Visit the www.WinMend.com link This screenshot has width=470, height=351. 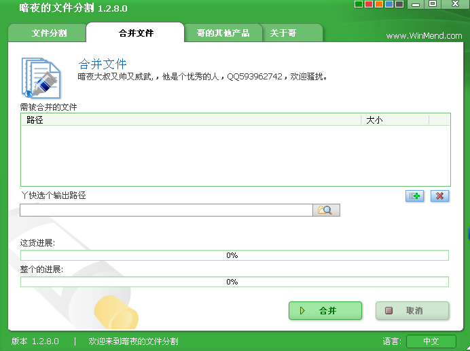point(424,36)
